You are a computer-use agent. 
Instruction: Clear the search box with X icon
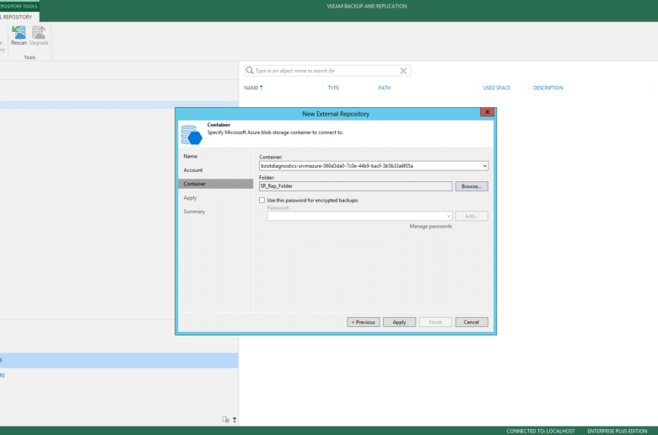pos(403,71)
